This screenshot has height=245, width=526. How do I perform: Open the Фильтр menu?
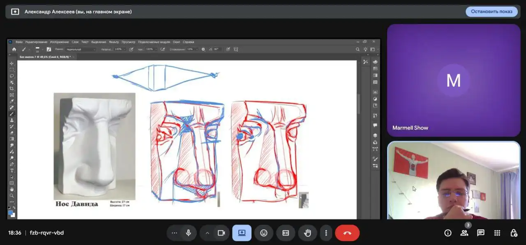(114, 42)
